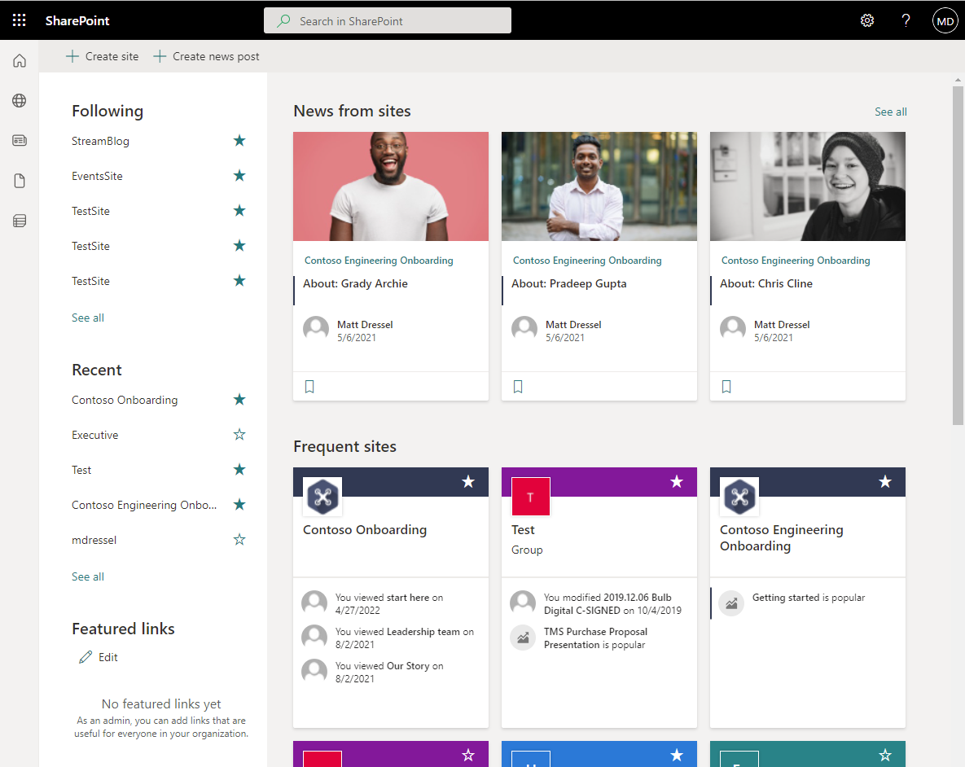Open See all under Recent
The image size is (965, 767).
pos(88,576)
